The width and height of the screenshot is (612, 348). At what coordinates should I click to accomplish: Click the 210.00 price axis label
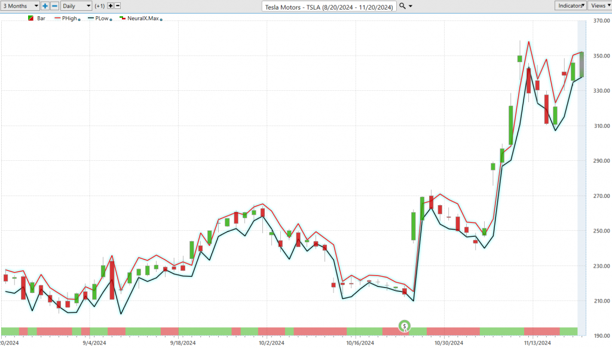pyautogui.click(x=601, y=301)
